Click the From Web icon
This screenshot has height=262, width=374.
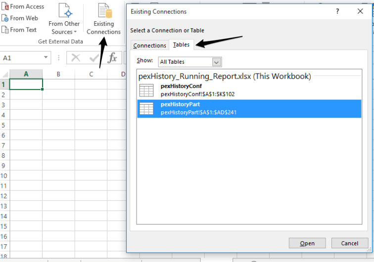[5, 18]
